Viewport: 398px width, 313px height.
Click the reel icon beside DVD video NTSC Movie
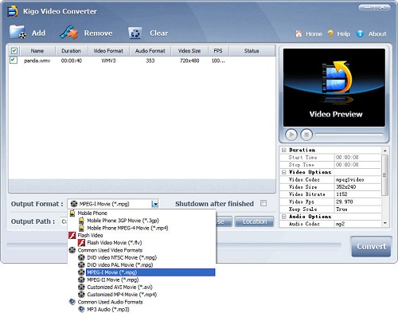[x=81, y=257]
